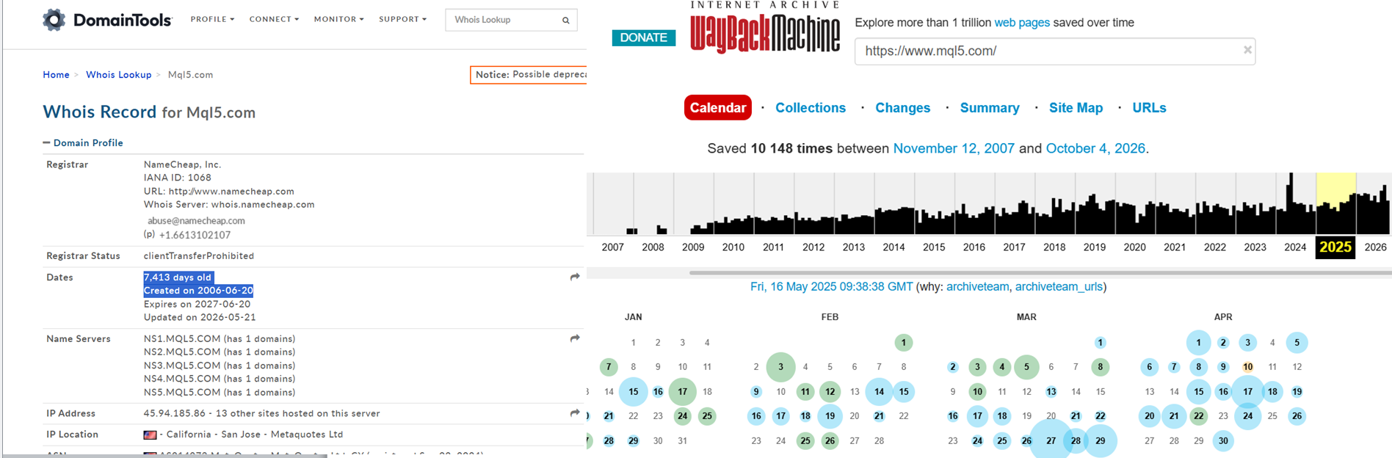Open the MONITOR dropdown menu
This screenshot has height=458, width=1392.
tap(338, 19)
